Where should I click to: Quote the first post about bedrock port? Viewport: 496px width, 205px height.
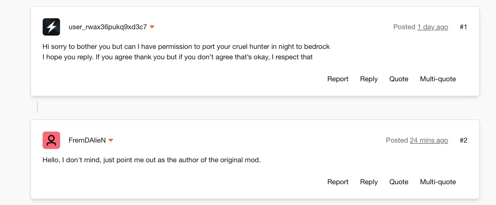[399, 79]
